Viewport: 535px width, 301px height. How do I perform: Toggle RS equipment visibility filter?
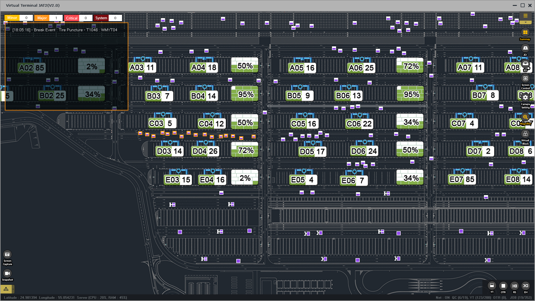click(514, 286)
